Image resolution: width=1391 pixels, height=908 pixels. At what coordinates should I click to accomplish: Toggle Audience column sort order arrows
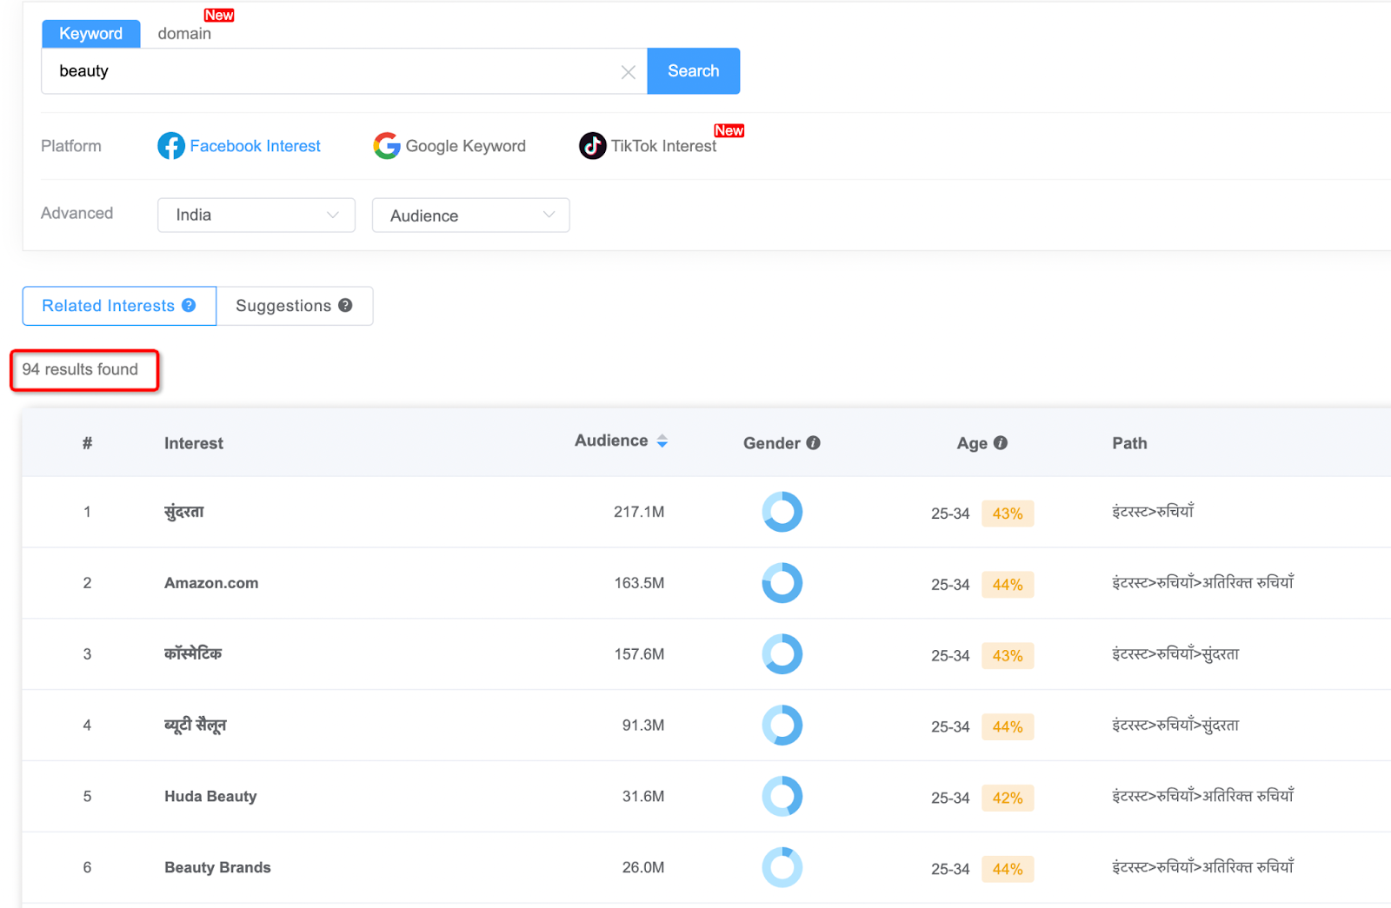tap(662, 441)
